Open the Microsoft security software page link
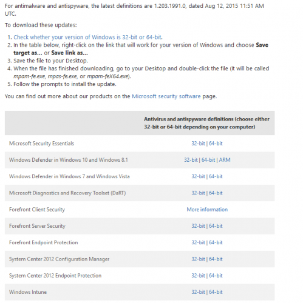Viewport: 303px width, 303px height. pos(166,96)
